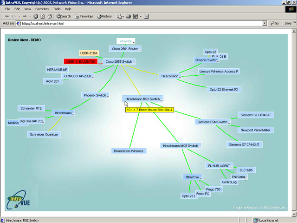Click the vertical scrollbar up arrow

coord(294,31)
